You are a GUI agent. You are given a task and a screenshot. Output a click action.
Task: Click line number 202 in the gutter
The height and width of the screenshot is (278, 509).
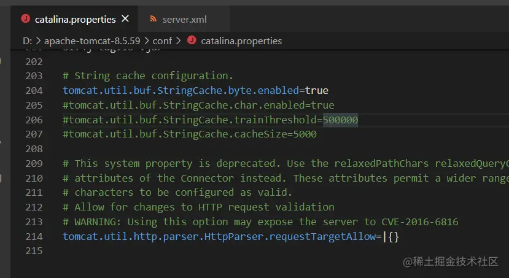34,61
